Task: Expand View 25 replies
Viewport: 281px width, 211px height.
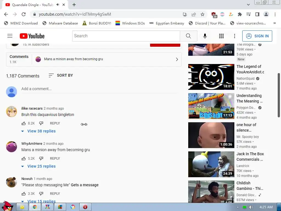Action: [38, 166]
